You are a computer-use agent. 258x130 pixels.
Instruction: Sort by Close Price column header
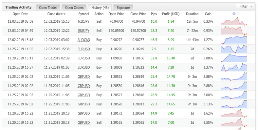coord(138,14)
